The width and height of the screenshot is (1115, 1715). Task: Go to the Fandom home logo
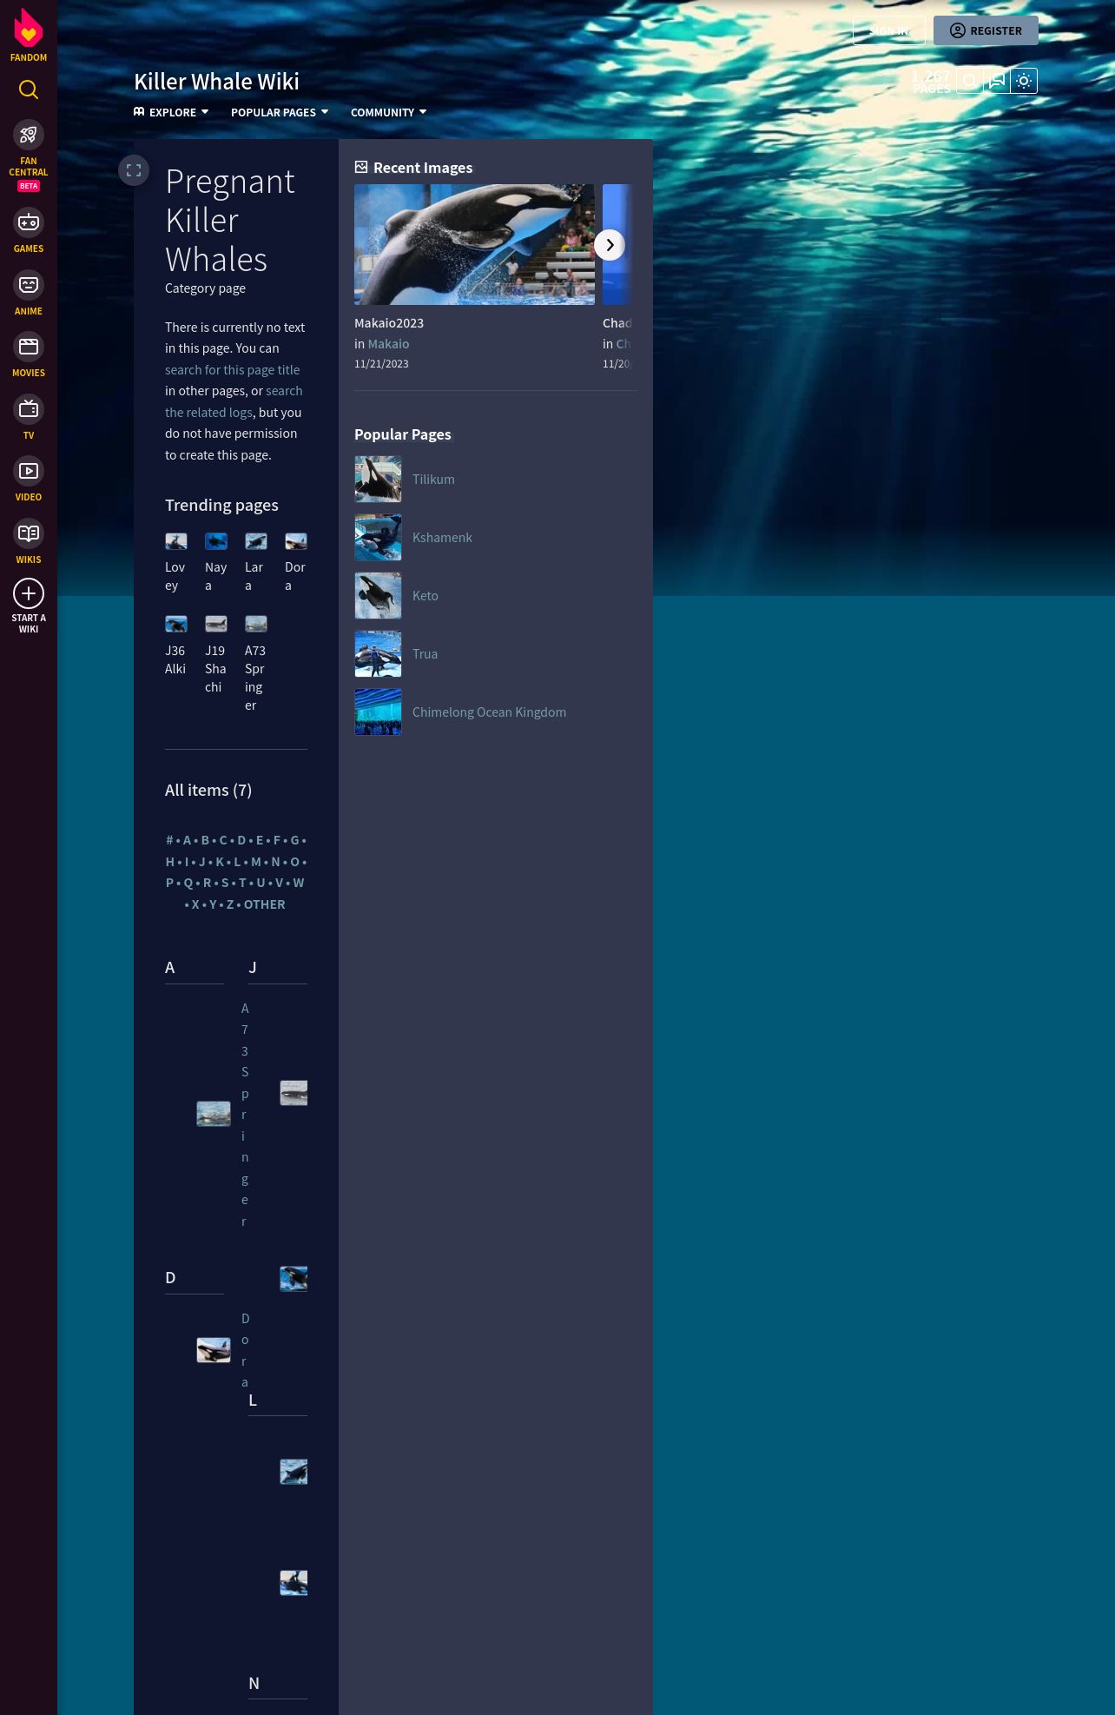[29, 36]
